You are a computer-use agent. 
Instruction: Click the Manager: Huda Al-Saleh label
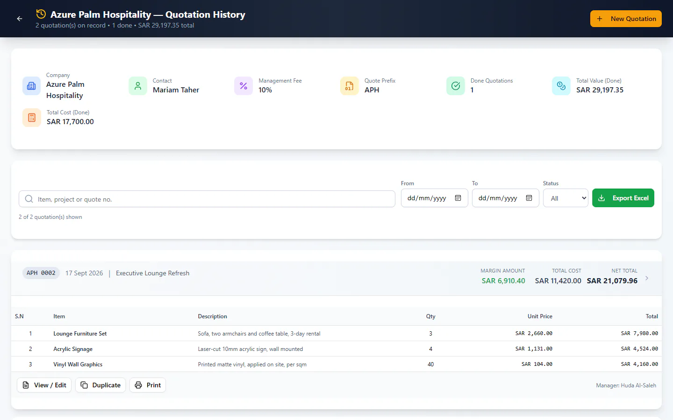(626, 385)
